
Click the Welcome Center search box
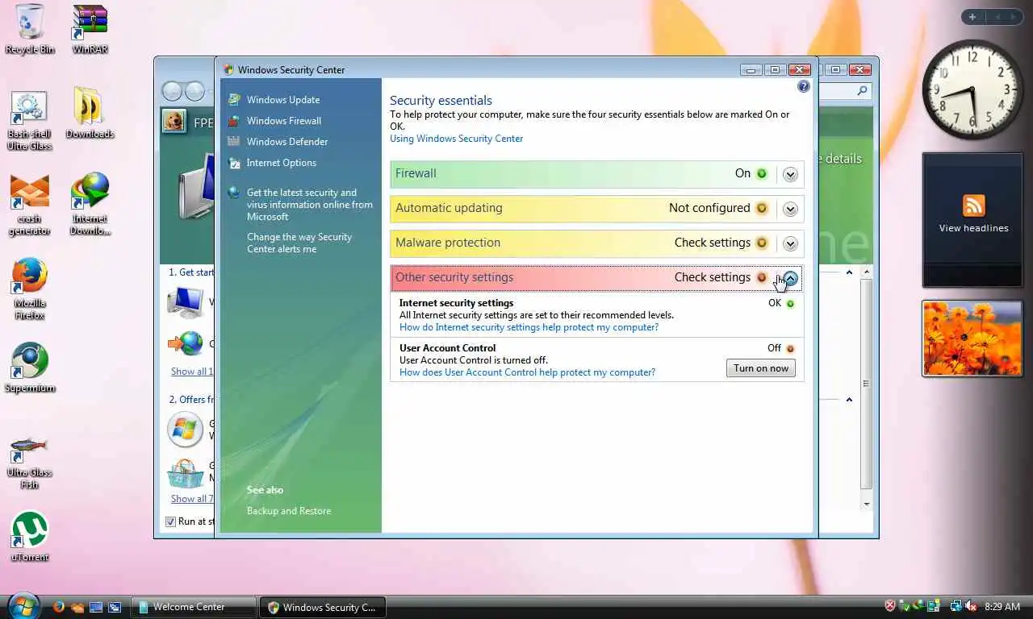pos(844,91)
